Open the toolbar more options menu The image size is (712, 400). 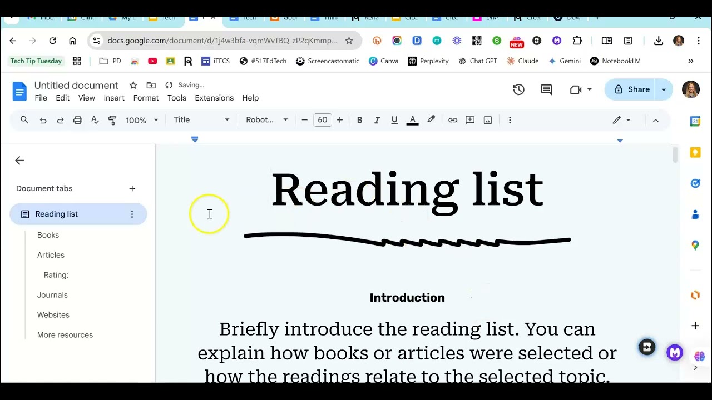[x=510, y=120]
